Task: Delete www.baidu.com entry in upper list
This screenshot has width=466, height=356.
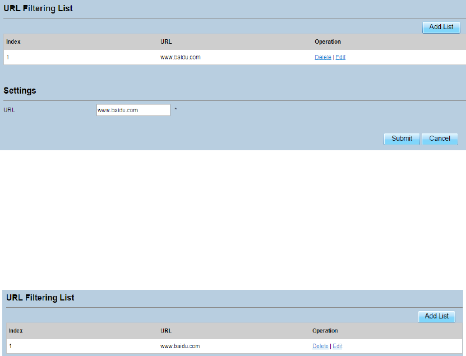Action: 323,57
